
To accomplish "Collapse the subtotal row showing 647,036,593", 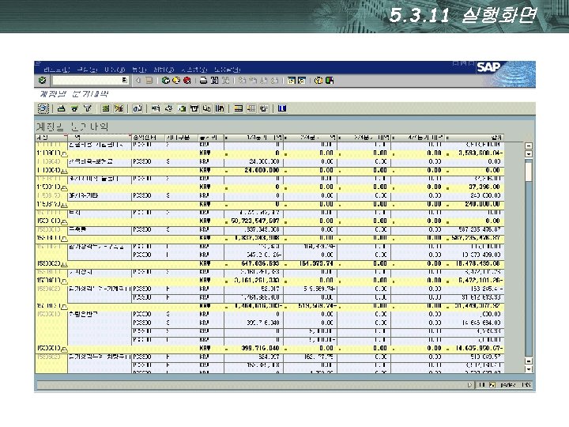I will [65, 265].
